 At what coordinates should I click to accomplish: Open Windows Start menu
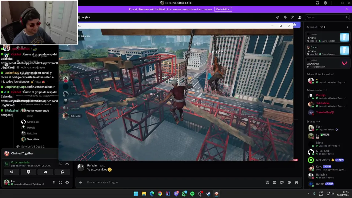tap(136, 194)
